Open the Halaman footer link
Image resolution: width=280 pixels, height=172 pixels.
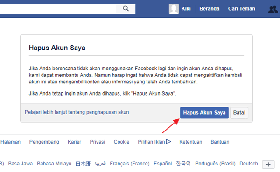click(x=10, y=142)
